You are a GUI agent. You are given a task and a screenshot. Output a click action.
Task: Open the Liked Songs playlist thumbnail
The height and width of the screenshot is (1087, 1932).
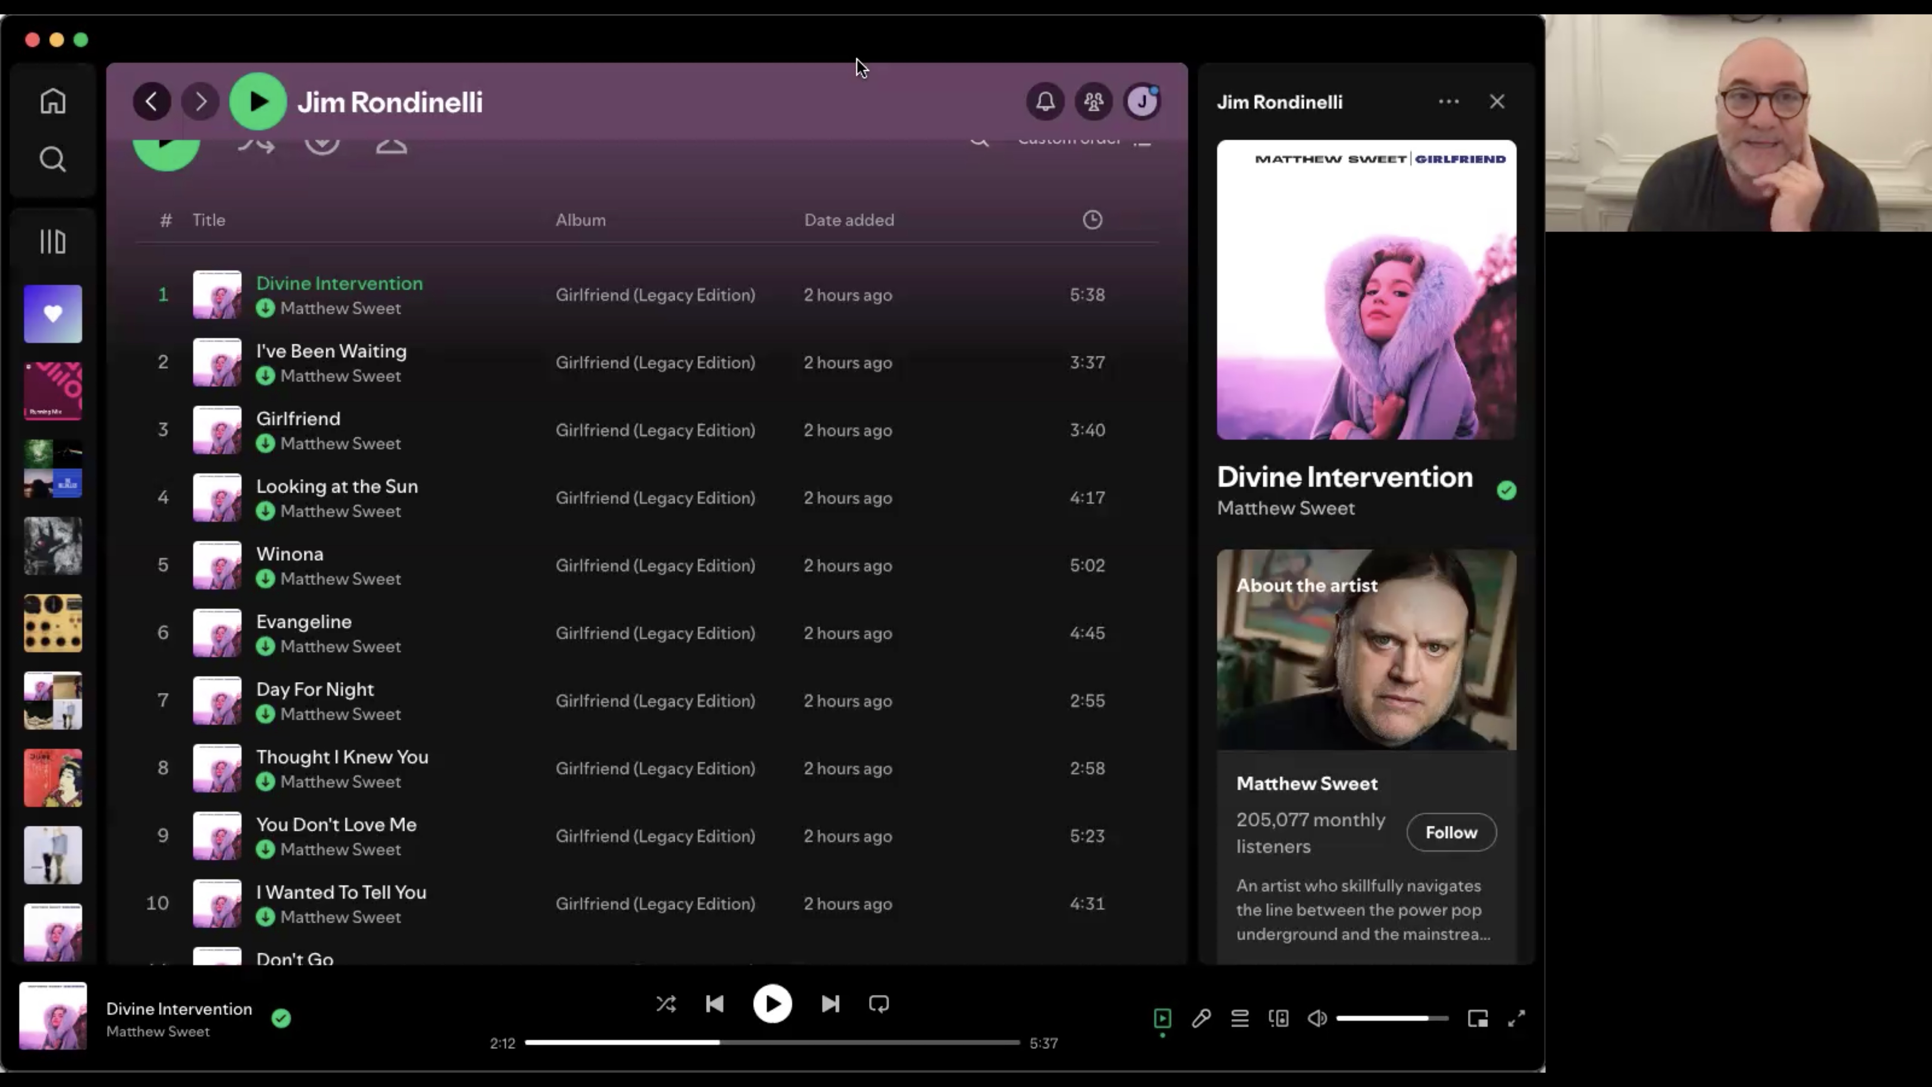52,314
